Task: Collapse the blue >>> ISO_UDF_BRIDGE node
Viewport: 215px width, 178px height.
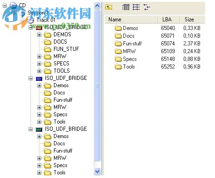Action: point(30,79)
